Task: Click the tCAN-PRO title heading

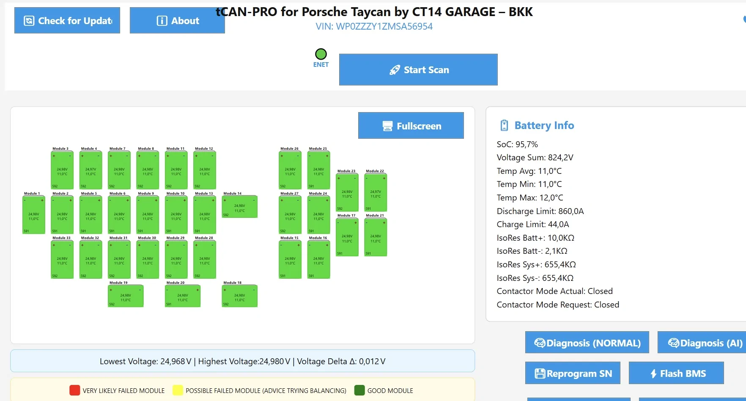Action: [x=374, y=12]
